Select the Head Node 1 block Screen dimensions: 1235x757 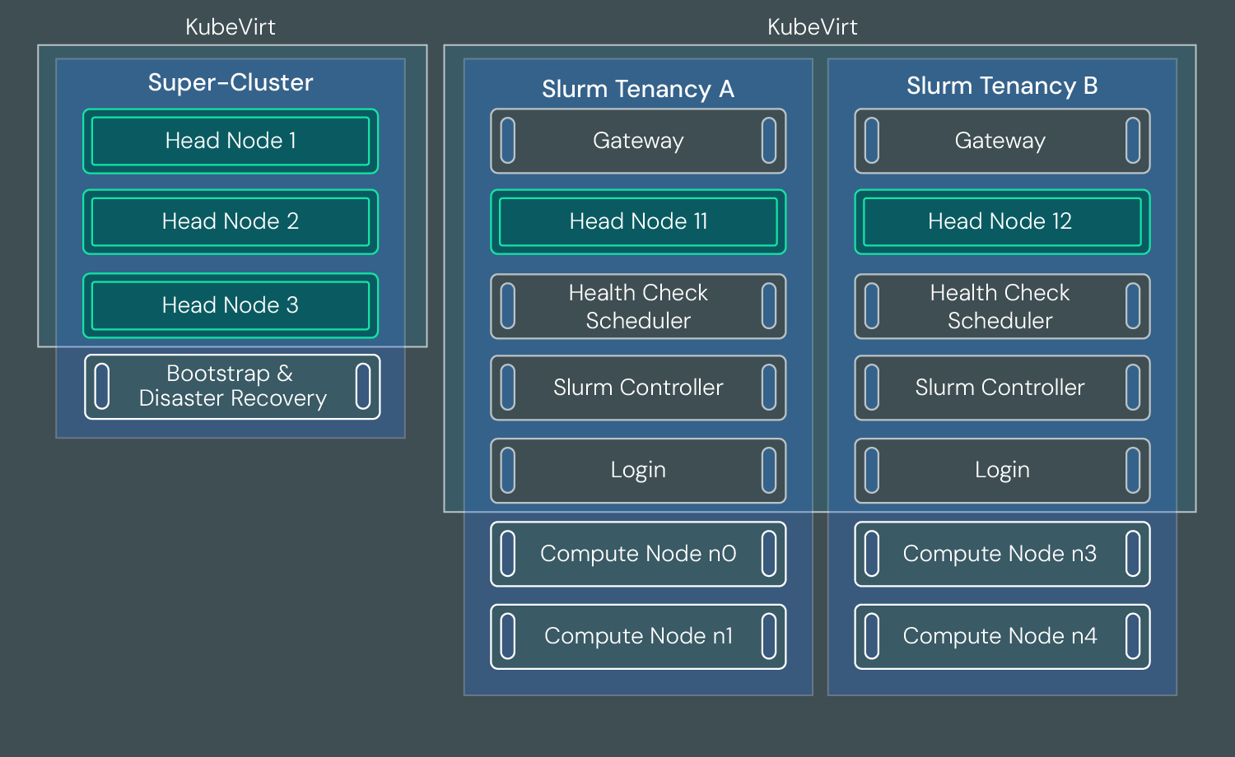click(231, 141)
